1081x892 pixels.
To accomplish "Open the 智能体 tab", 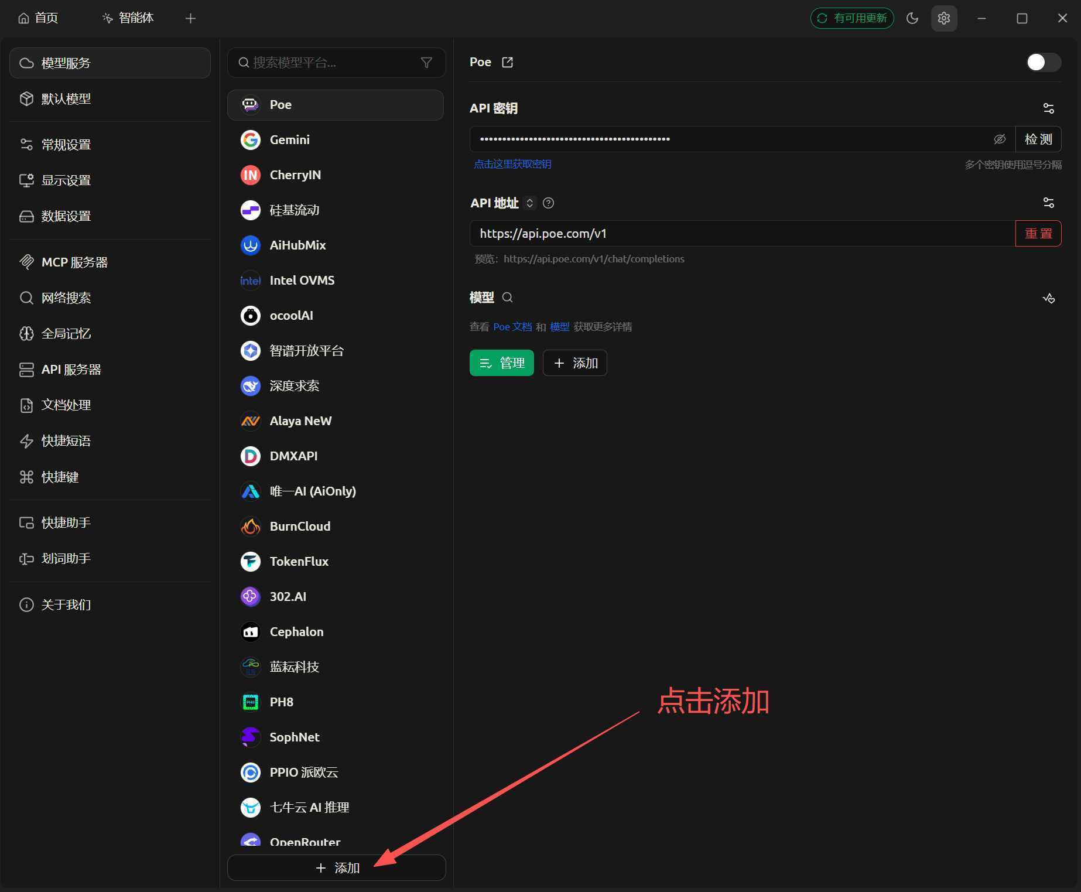I will click(x=128, y=18).
